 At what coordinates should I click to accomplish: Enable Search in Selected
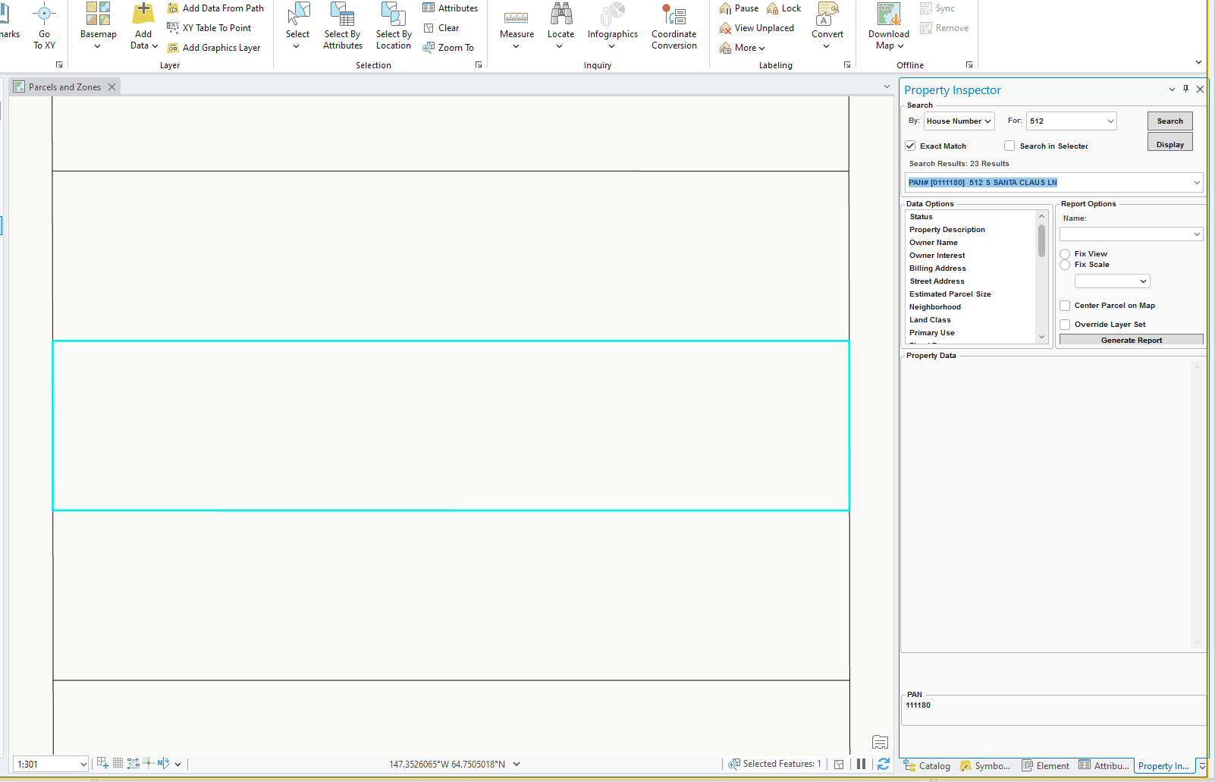coord(1009,146)
